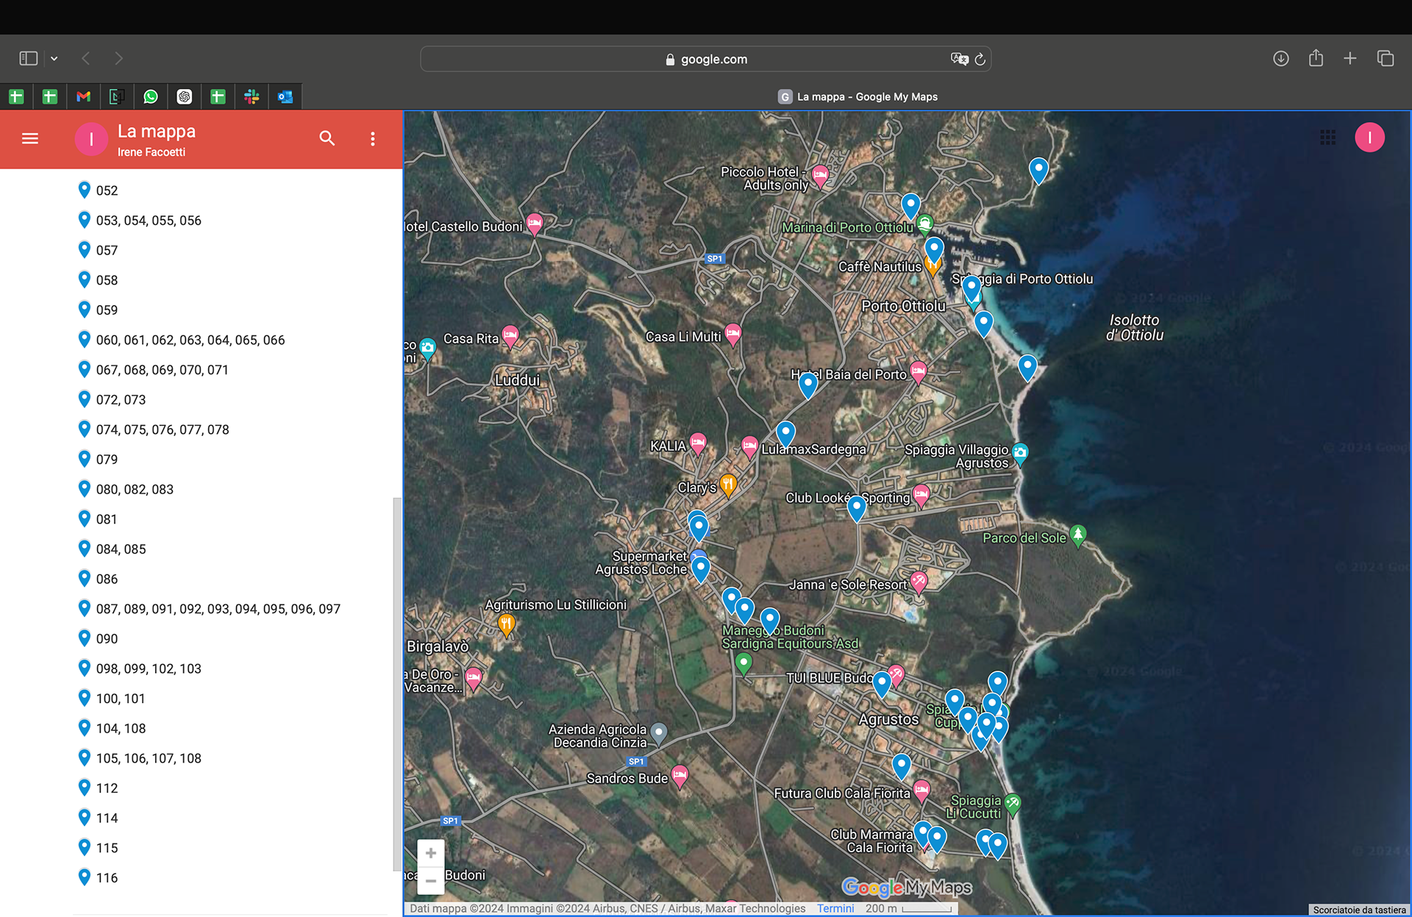Click the Clary's restaurant pin

[728, 485]
